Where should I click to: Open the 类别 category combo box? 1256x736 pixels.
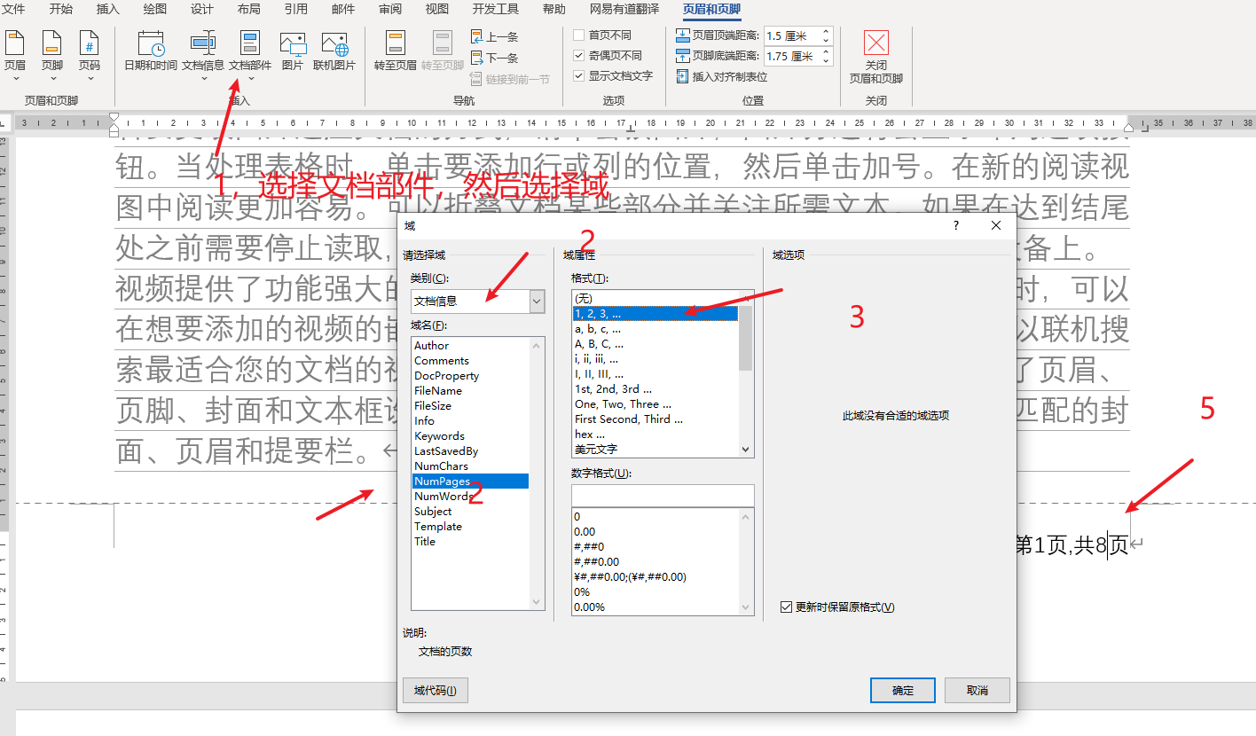pos(478,301)
